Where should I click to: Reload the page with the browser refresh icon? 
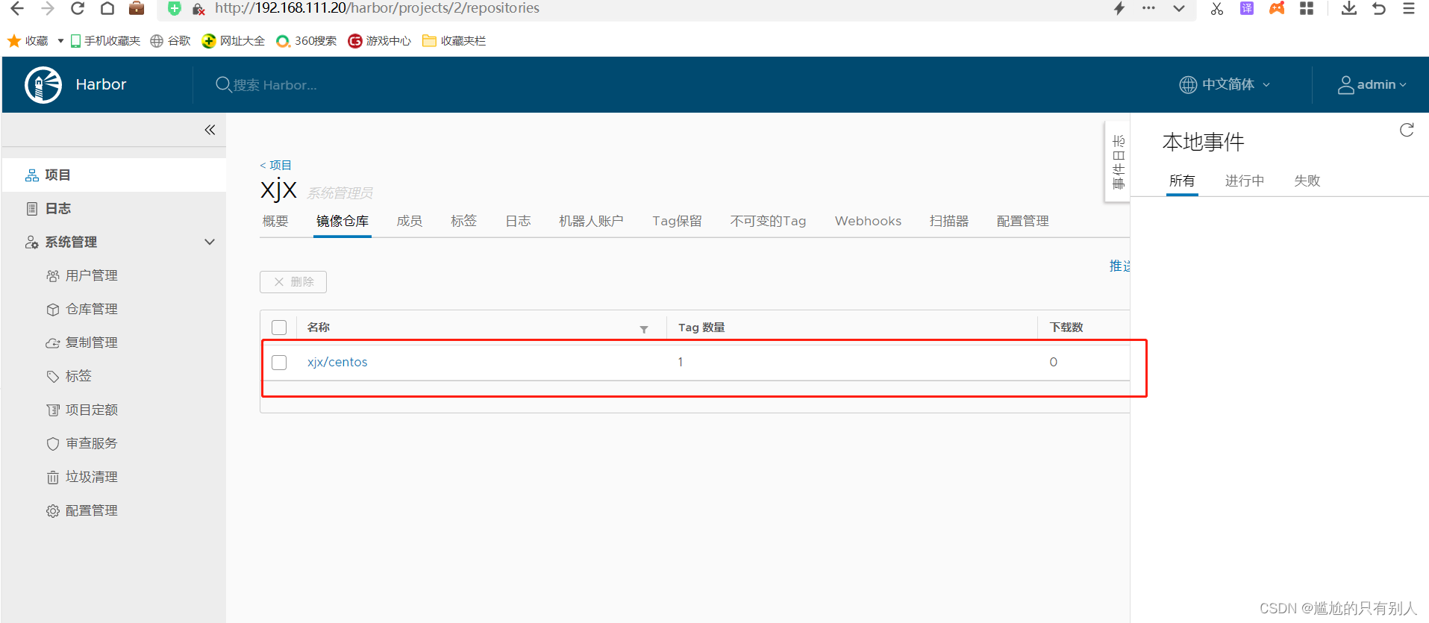pyautogui.click(x=77, y=8)
